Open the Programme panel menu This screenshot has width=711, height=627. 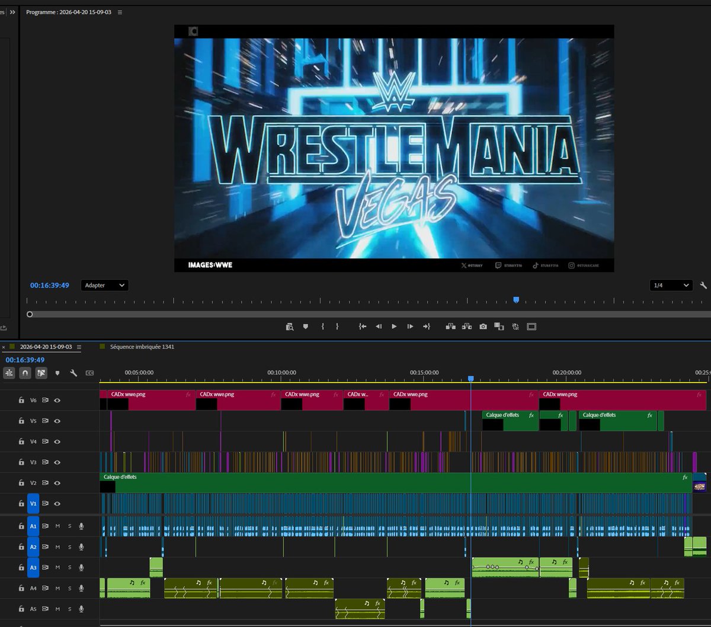[120, 12]
